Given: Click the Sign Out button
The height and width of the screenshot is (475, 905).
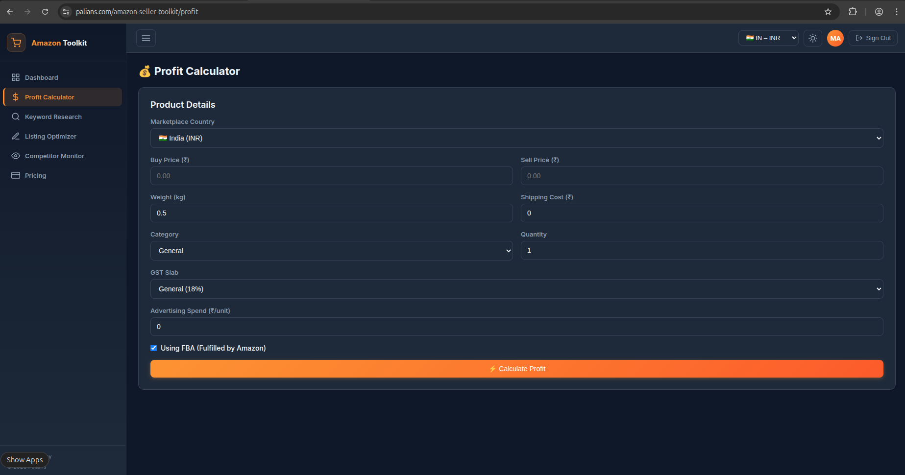Looking at the screenshot, I should click(x=873, y=38).
